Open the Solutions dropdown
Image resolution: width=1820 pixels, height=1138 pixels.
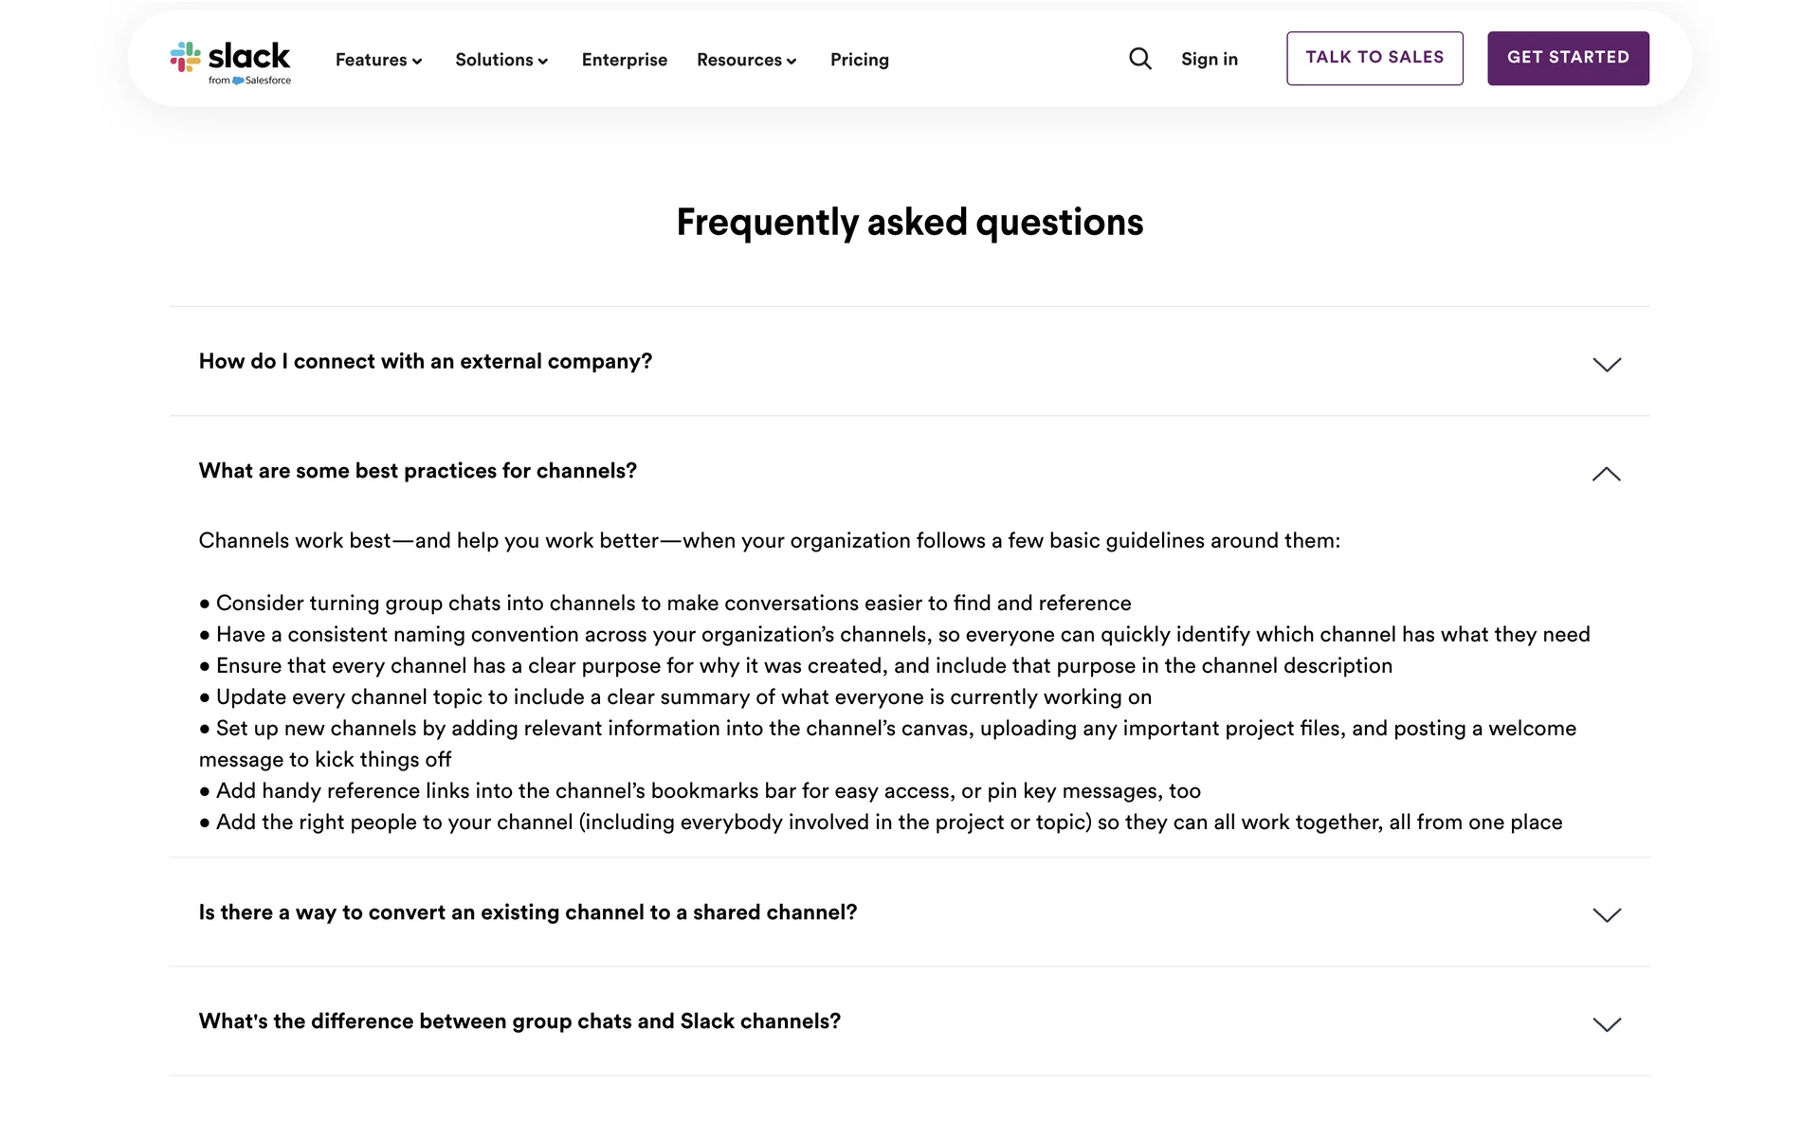pyautogui.click(x=501, y=60)
